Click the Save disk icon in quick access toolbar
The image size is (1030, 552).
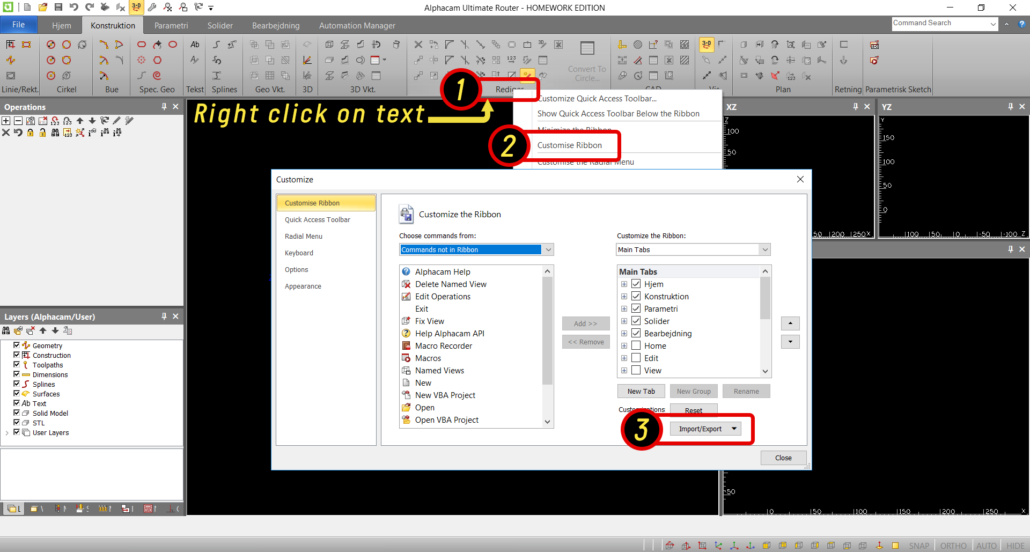pos(58,8)
